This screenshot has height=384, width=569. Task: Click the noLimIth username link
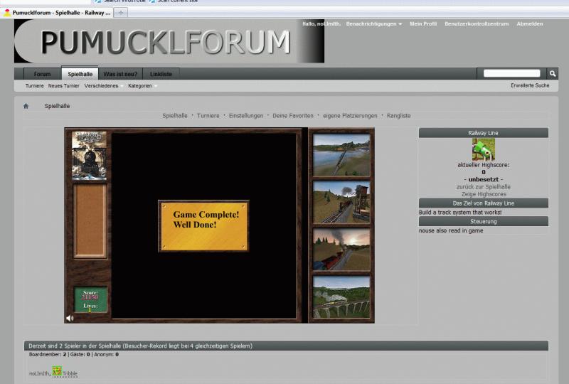[39, 373]
